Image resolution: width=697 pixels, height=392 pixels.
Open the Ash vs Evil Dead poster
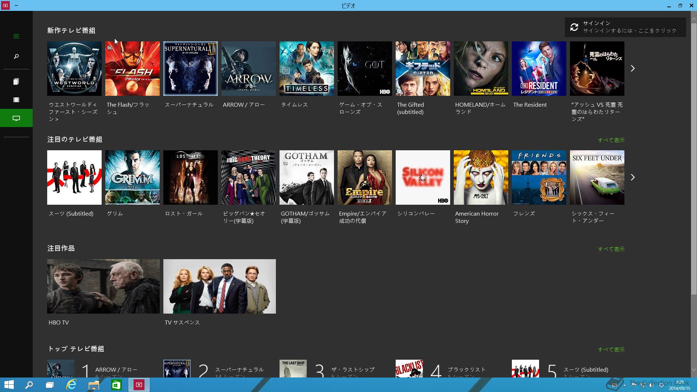(x=597, y=69)
